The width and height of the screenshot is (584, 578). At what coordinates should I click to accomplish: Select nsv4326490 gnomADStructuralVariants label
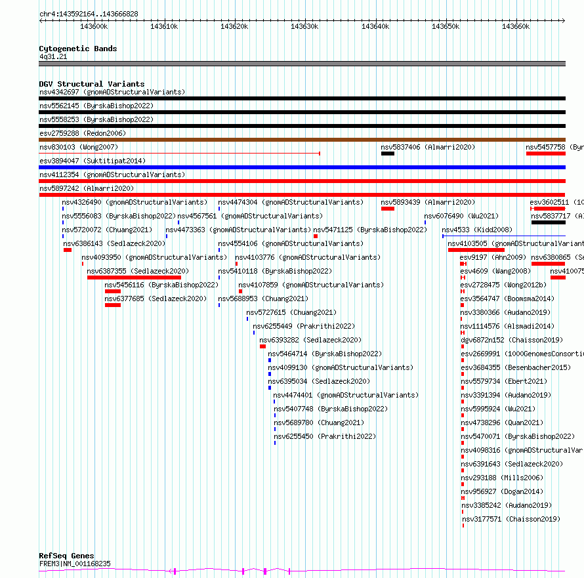coord(135,202)
